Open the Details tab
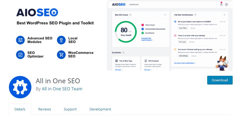This screenshot has height=117, width=239. (20, 109)
